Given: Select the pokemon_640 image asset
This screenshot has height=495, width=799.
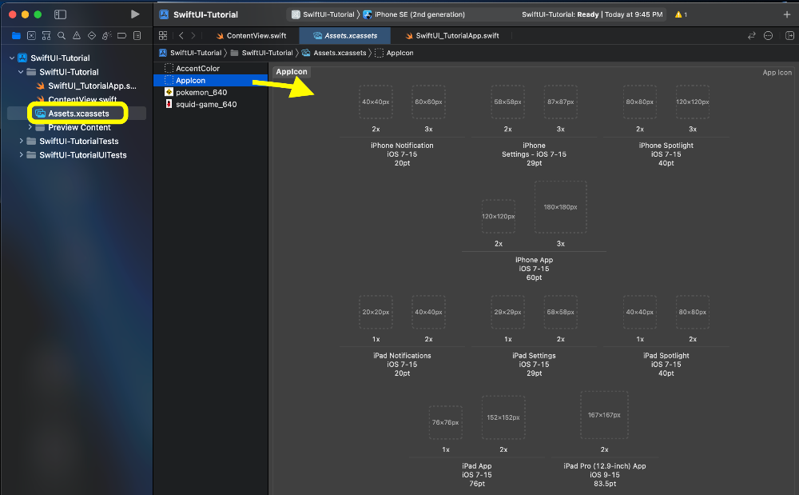Looking at the screenshot, I should click(201, 93).
